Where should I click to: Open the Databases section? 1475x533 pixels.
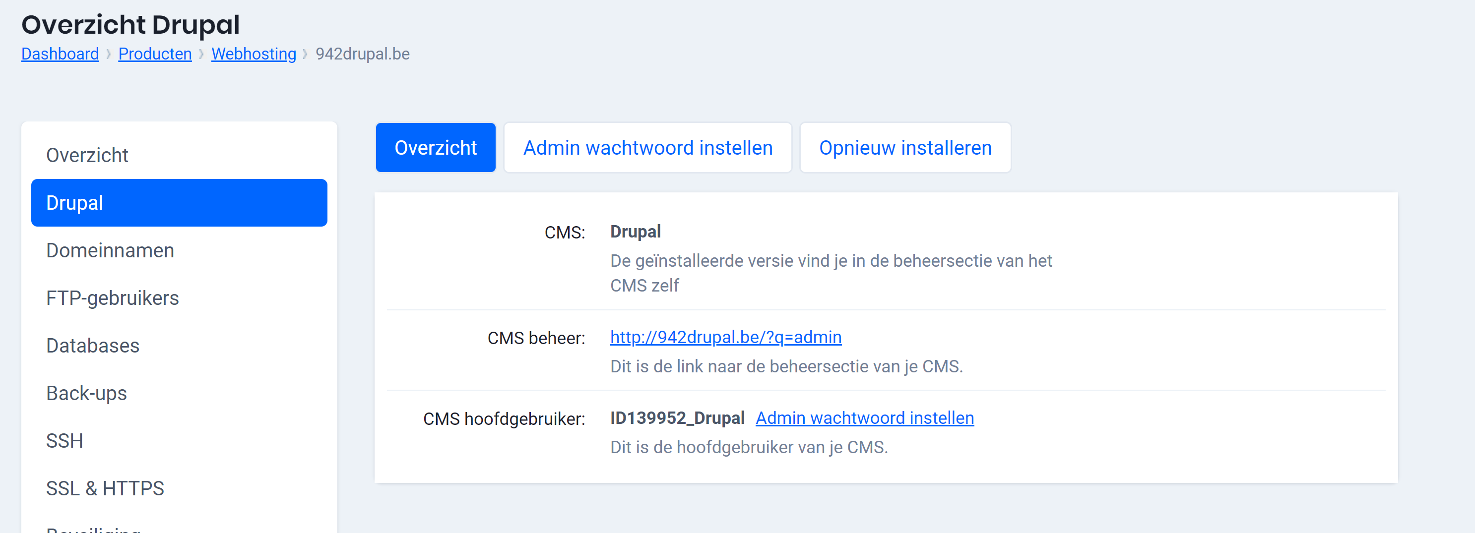(x=93, y=345)
